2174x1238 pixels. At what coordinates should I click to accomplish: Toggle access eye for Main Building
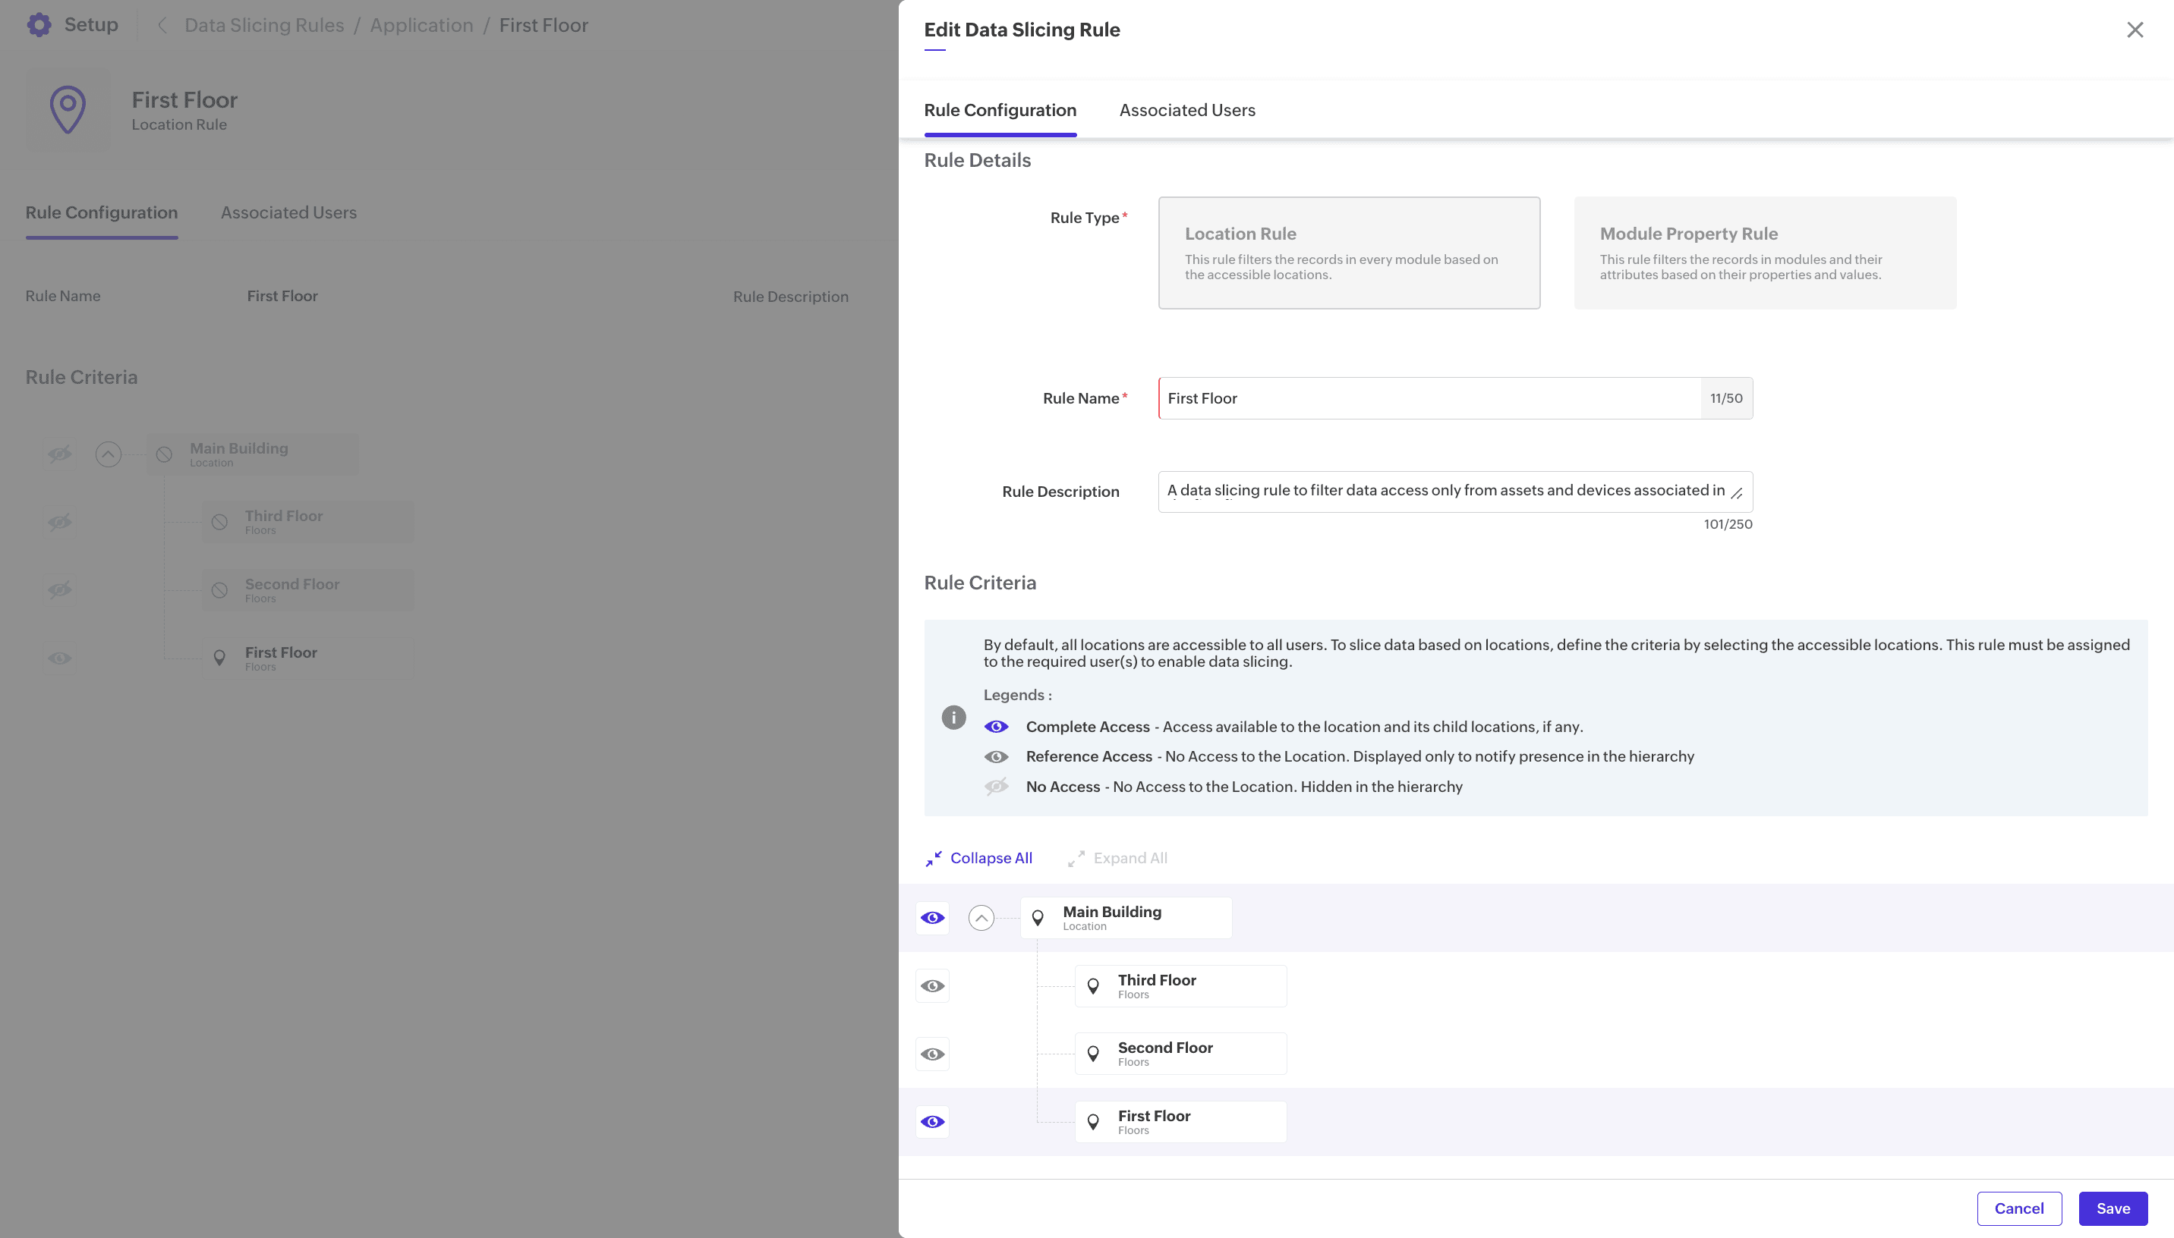coord(932,919)
